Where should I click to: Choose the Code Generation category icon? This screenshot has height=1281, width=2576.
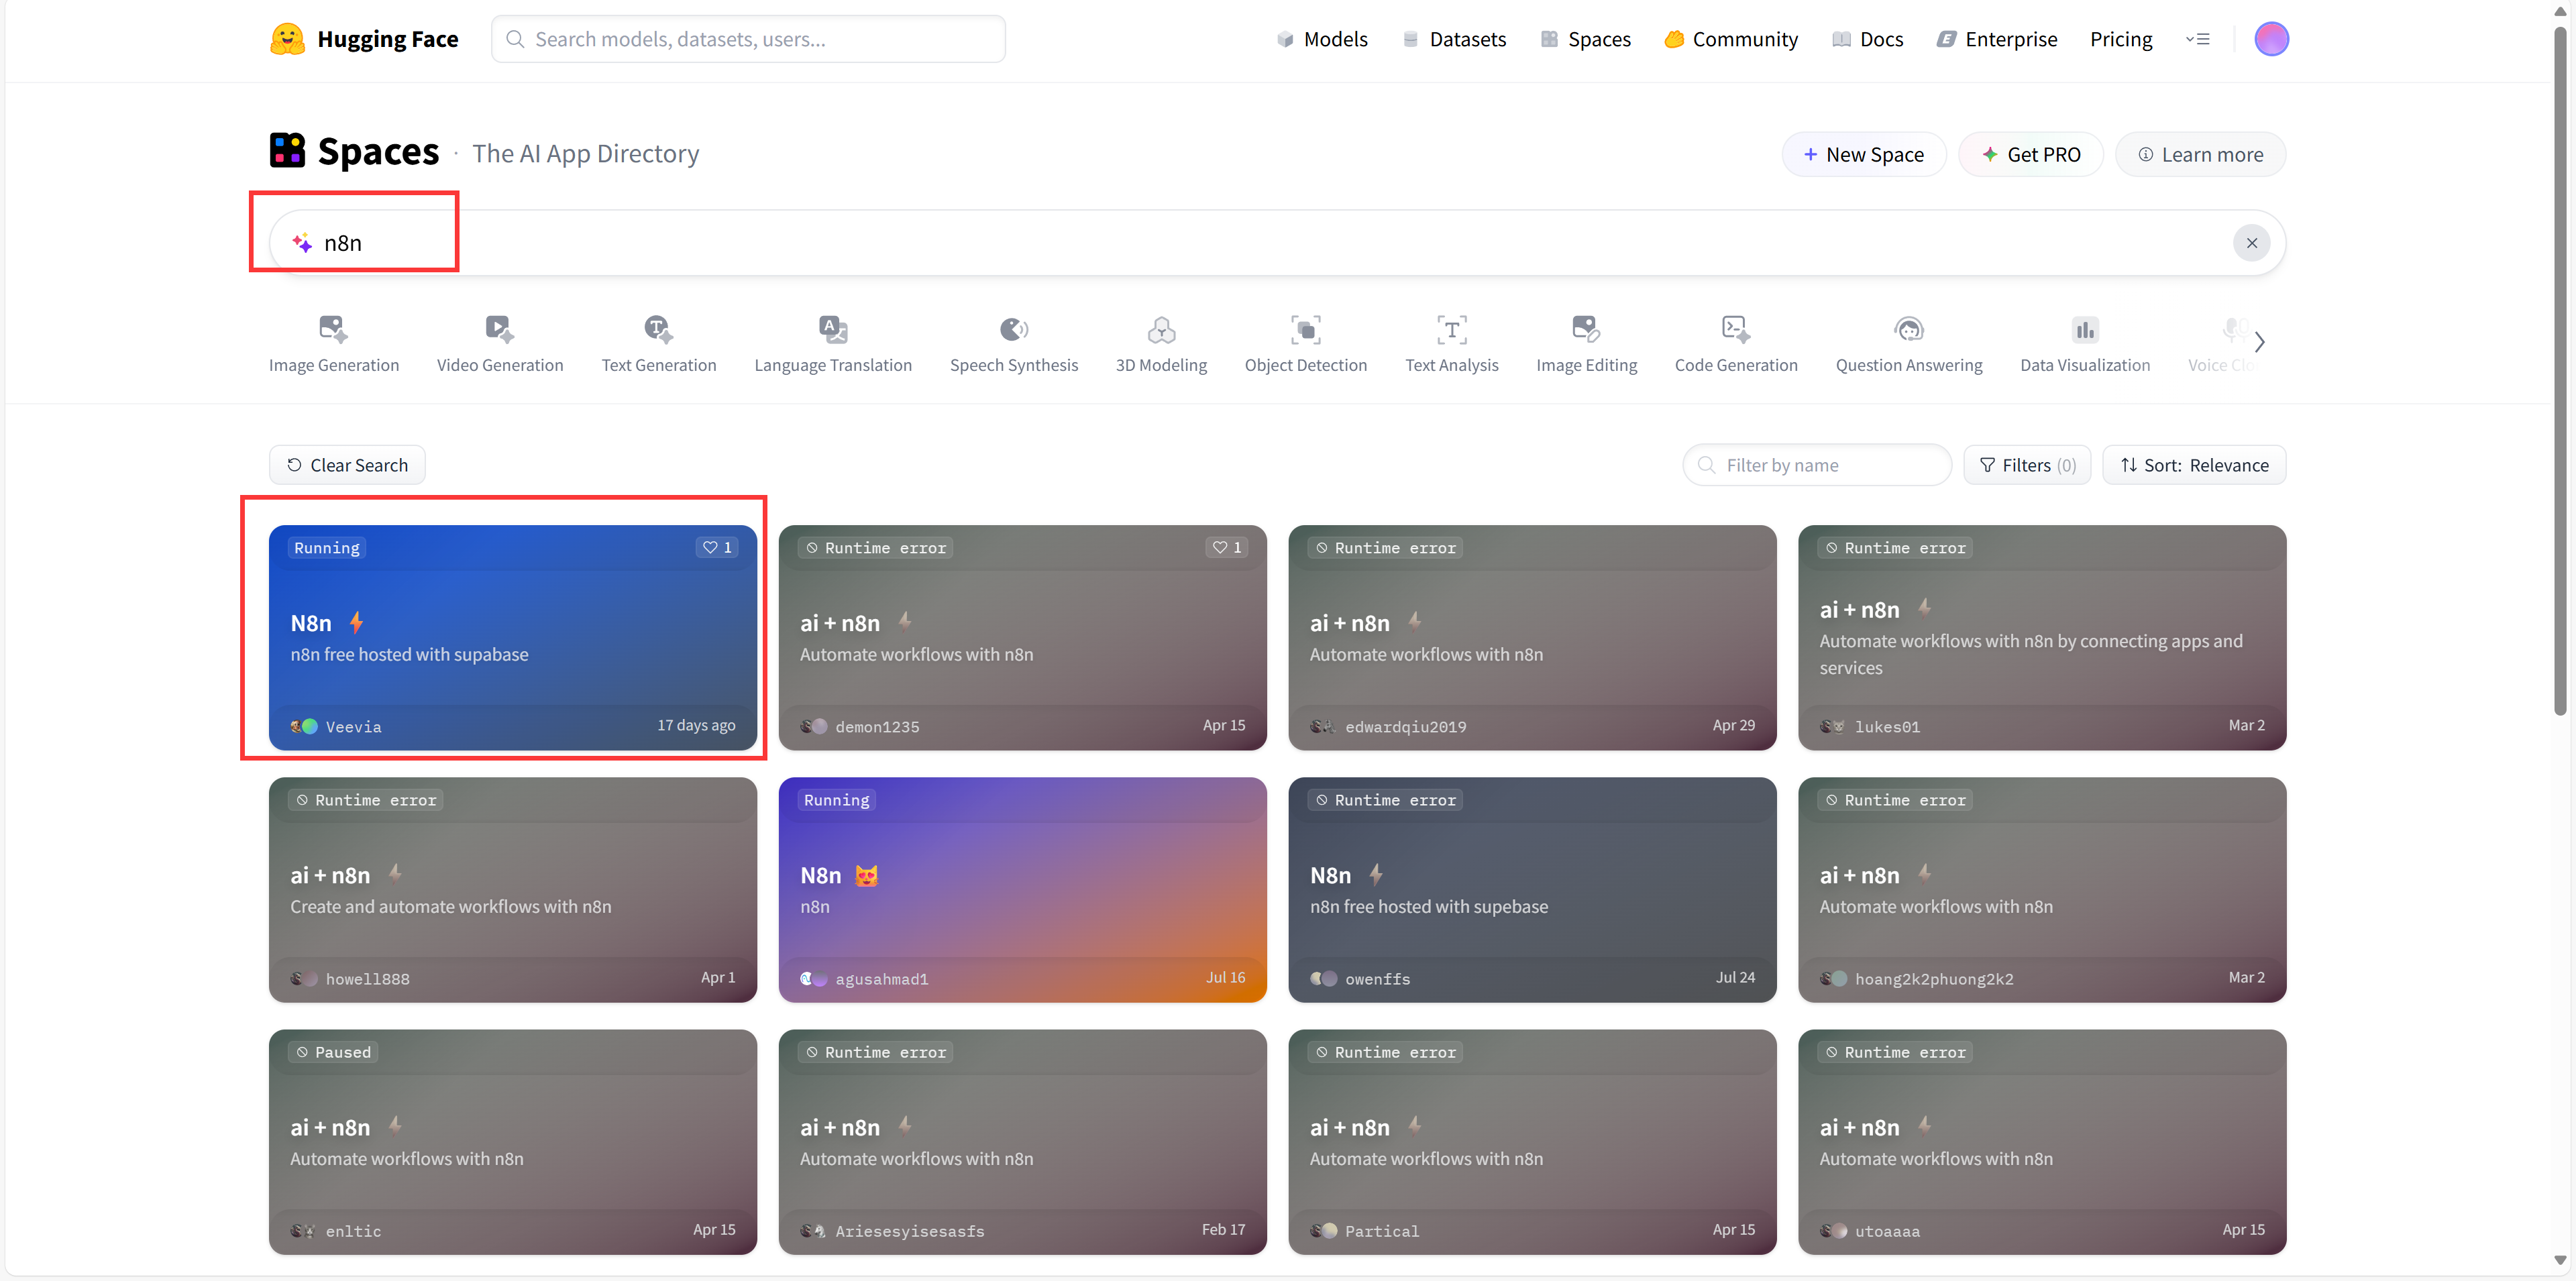pos(1735,329)
